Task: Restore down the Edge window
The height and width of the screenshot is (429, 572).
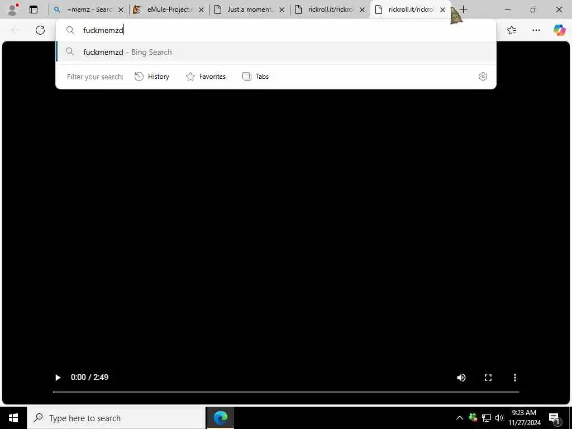Action: (533, 9)
